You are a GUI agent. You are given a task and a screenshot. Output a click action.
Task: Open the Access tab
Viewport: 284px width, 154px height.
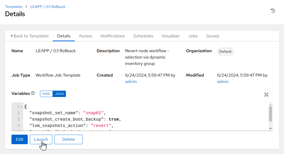click(x=85, y=36)
